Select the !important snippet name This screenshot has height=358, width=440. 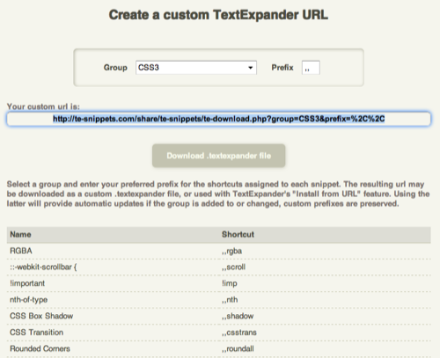tap(27, 283)
